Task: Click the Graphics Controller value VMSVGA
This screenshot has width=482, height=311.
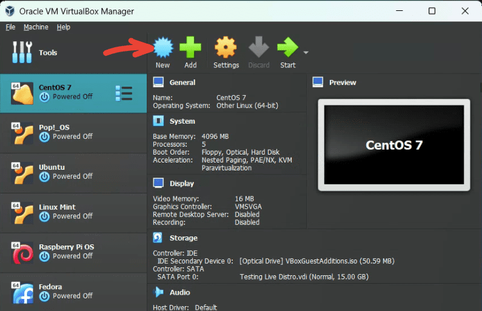Action: [x=249, y=207]
